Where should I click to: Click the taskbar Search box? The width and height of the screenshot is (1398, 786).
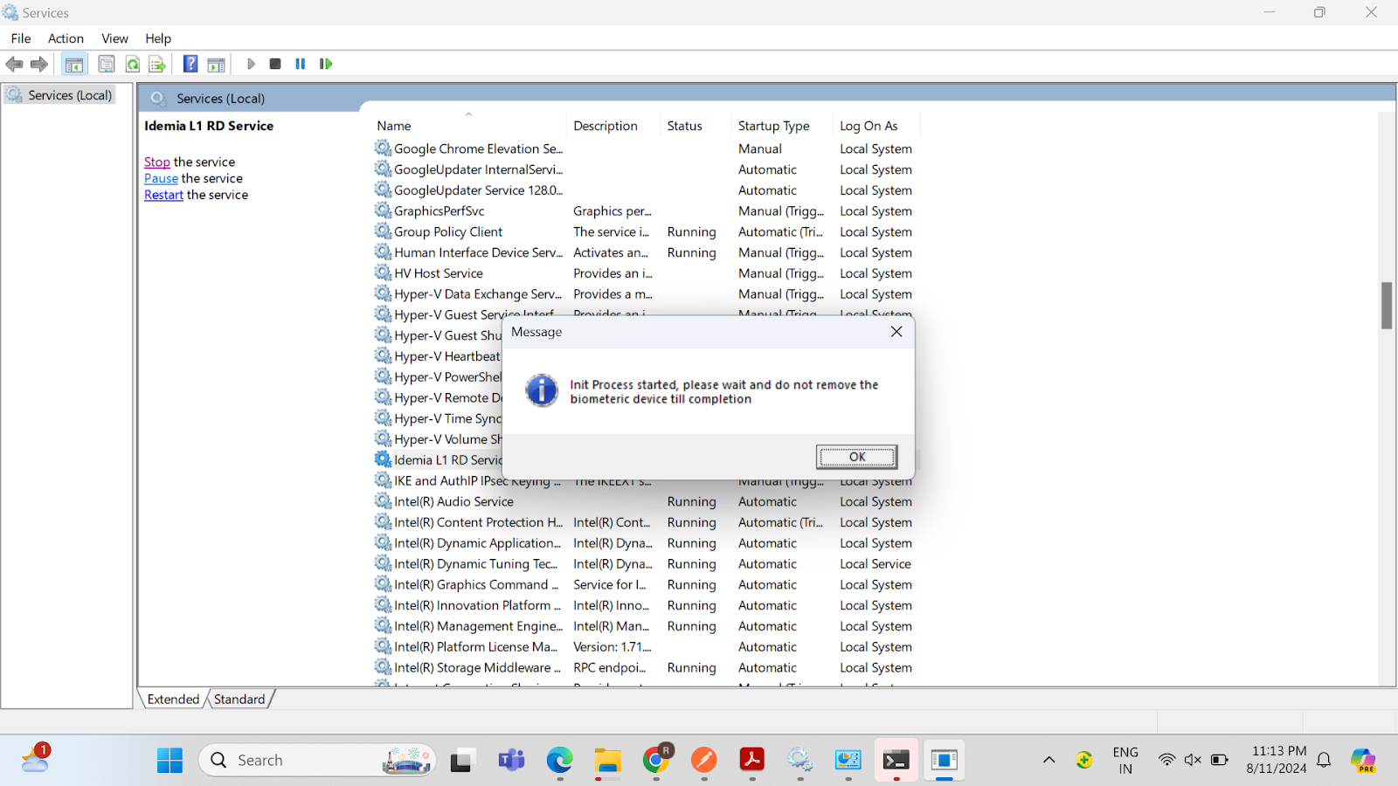[318, 760]
